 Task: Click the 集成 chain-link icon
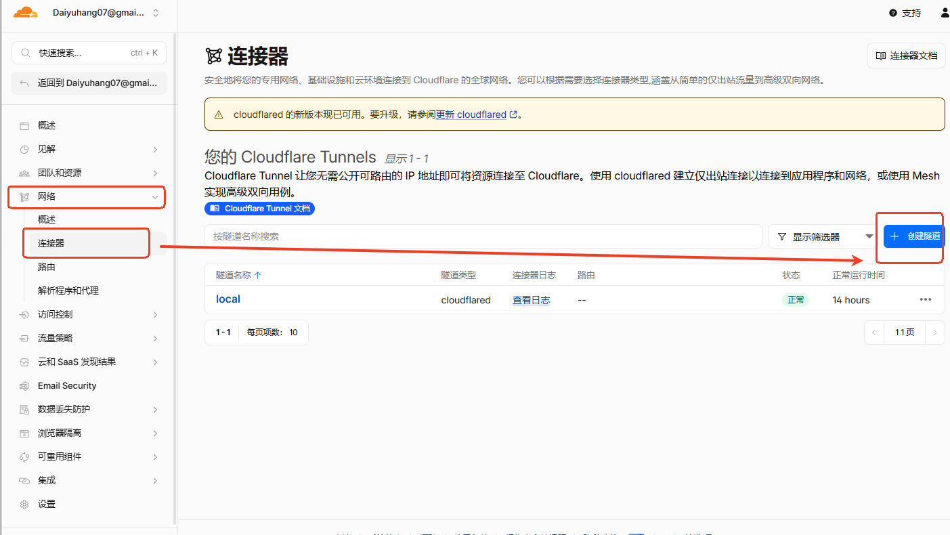(x=24, y=481)
